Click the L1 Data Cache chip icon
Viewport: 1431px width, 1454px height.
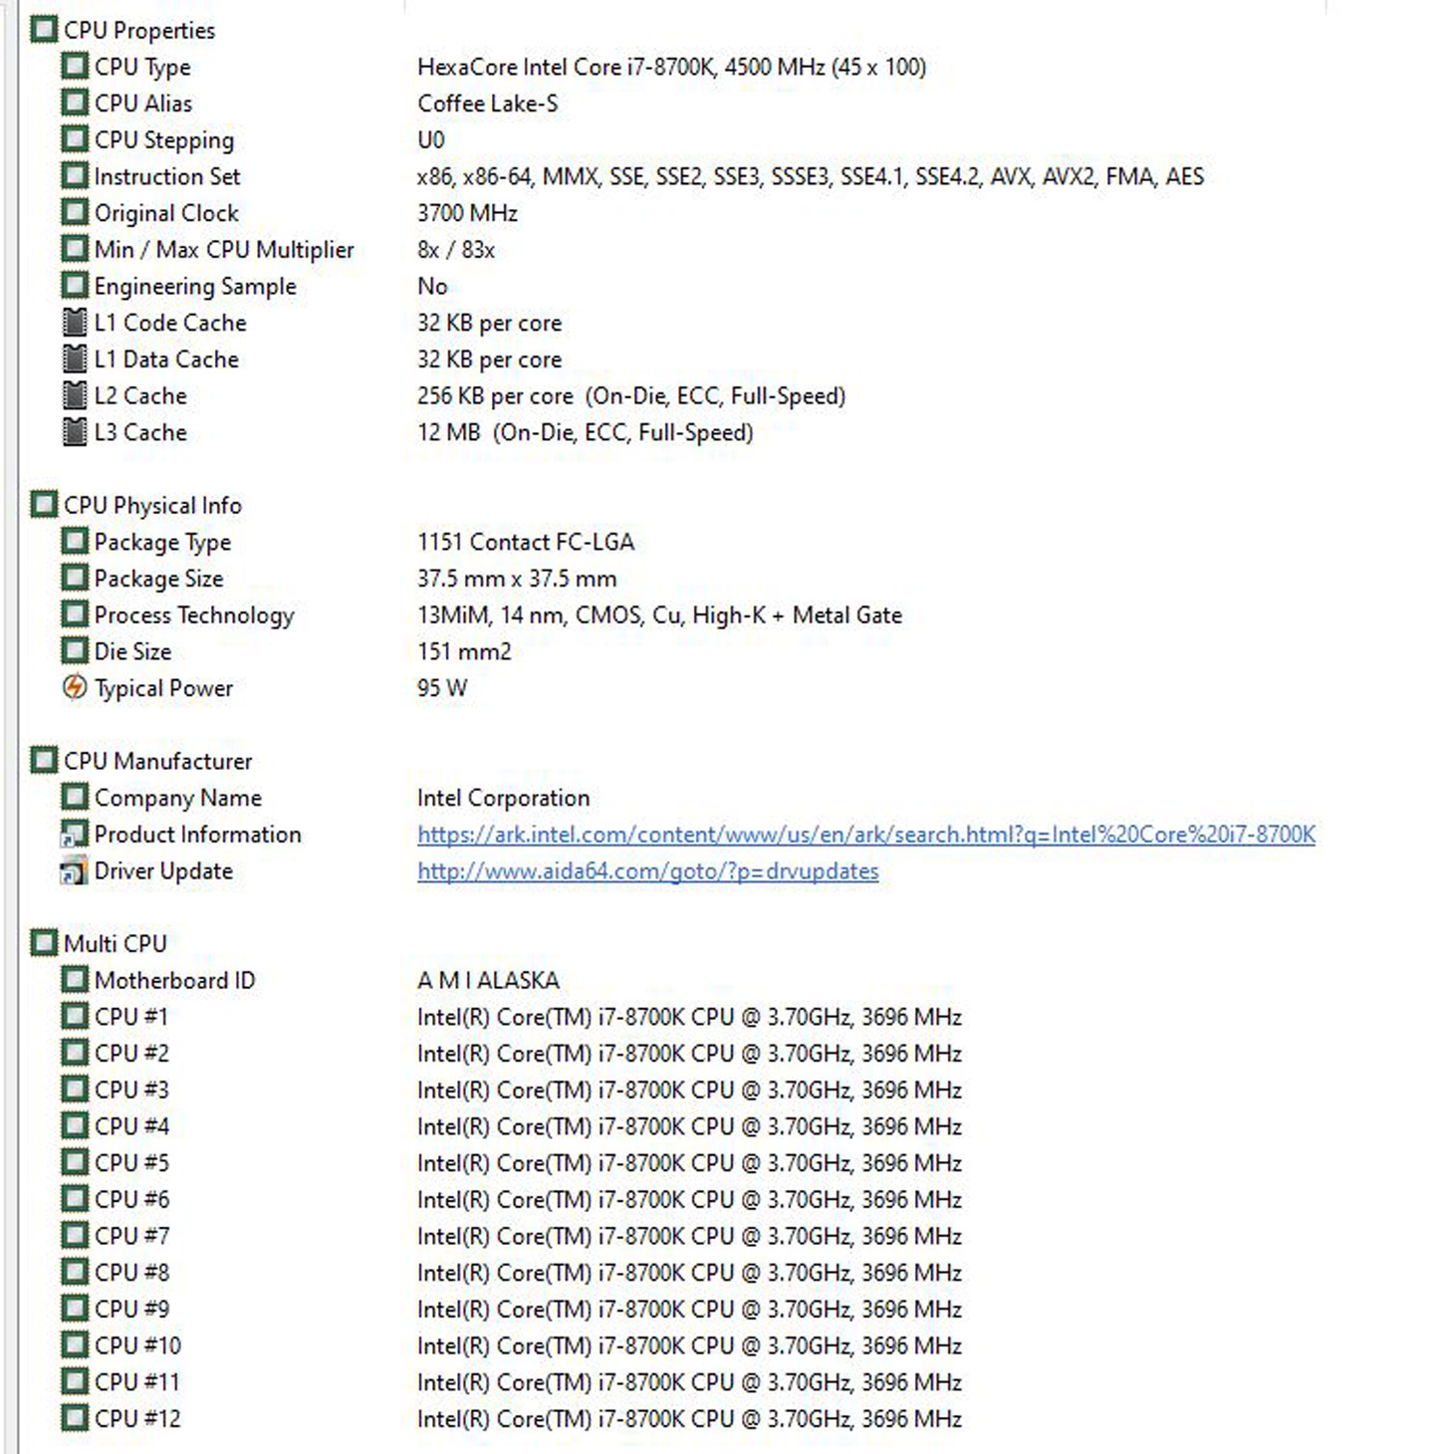(x=75, y=359)
